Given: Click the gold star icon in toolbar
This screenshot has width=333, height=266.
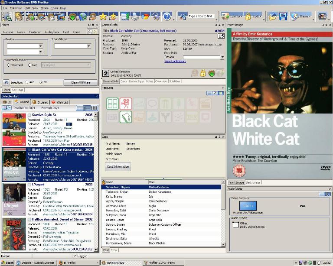Looking at the screenshot, I should coord(103,16).
